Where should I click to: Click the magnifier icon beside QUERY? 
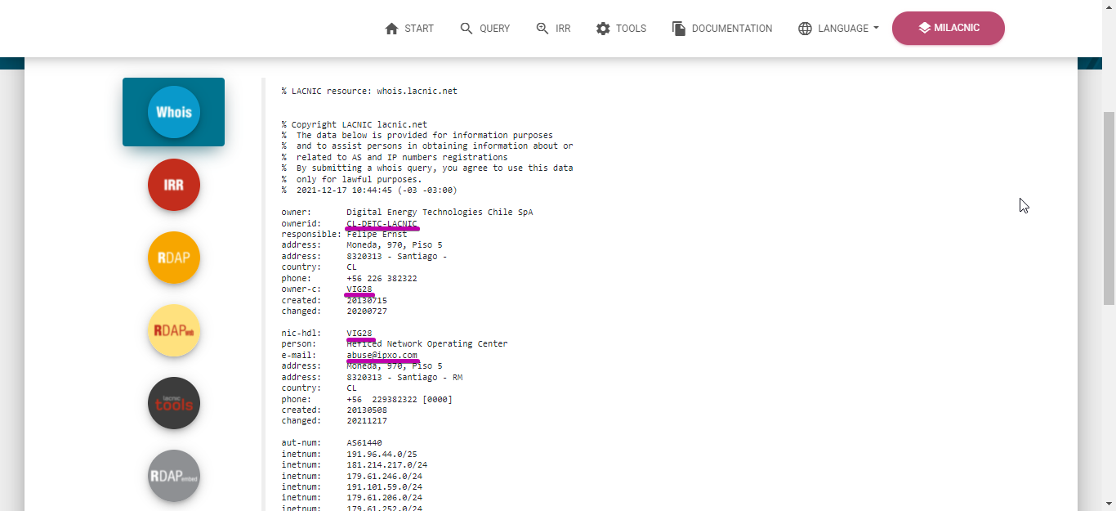coord(466,29)
